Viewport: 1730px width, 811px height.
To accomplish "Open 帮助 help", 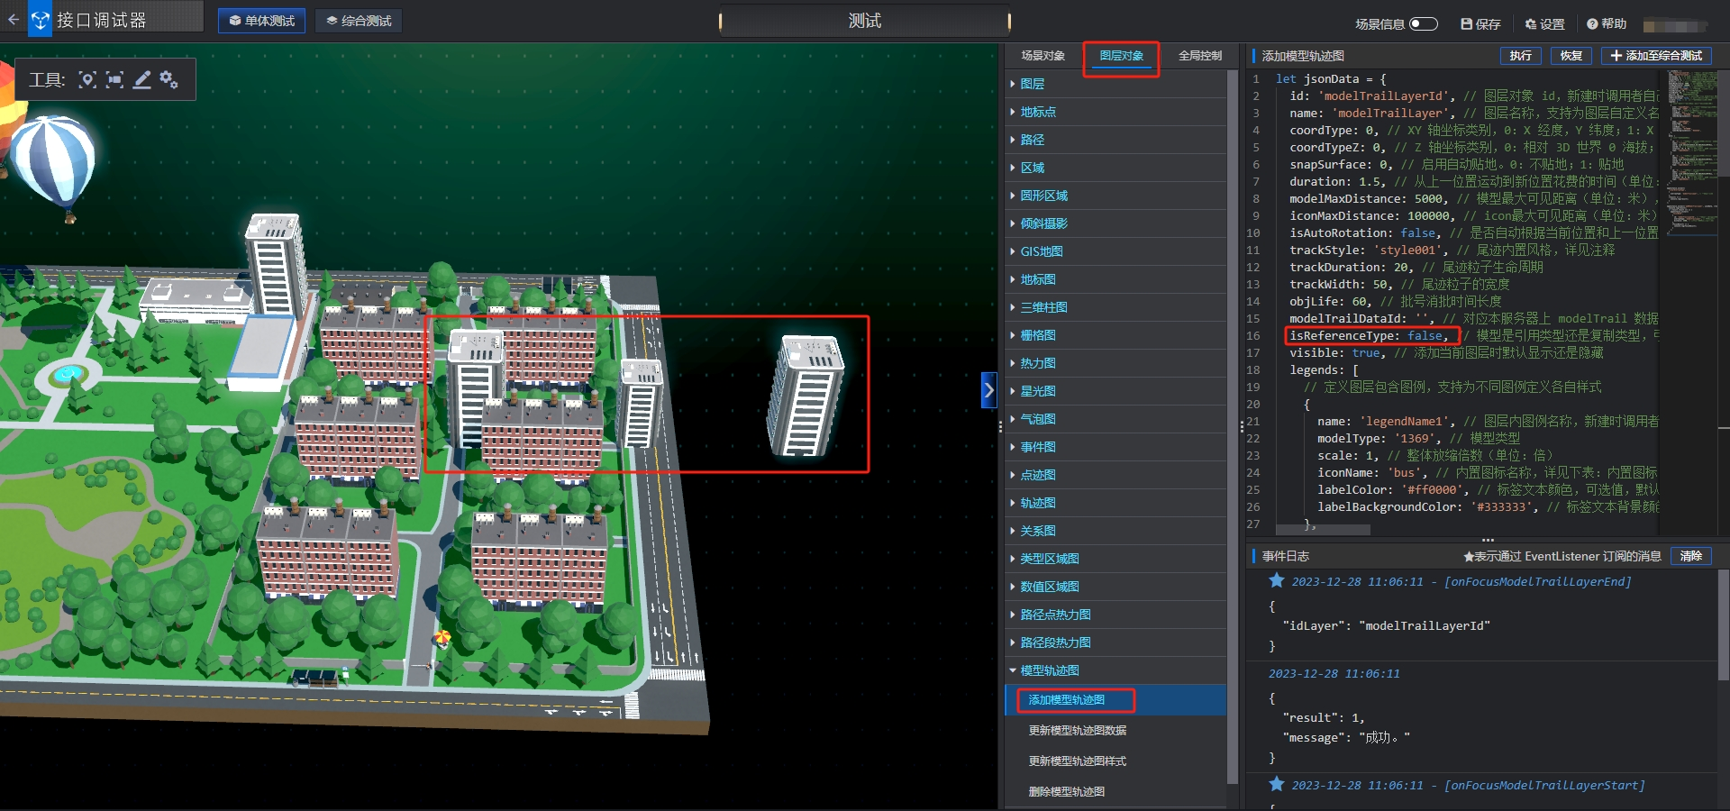I will [x=1607, y=23].
